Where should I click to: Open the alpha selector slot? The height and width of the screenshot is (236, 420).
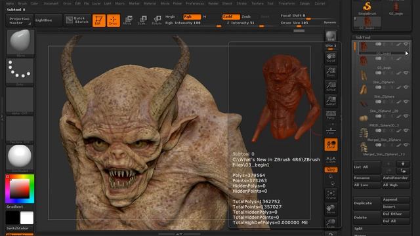20,100
